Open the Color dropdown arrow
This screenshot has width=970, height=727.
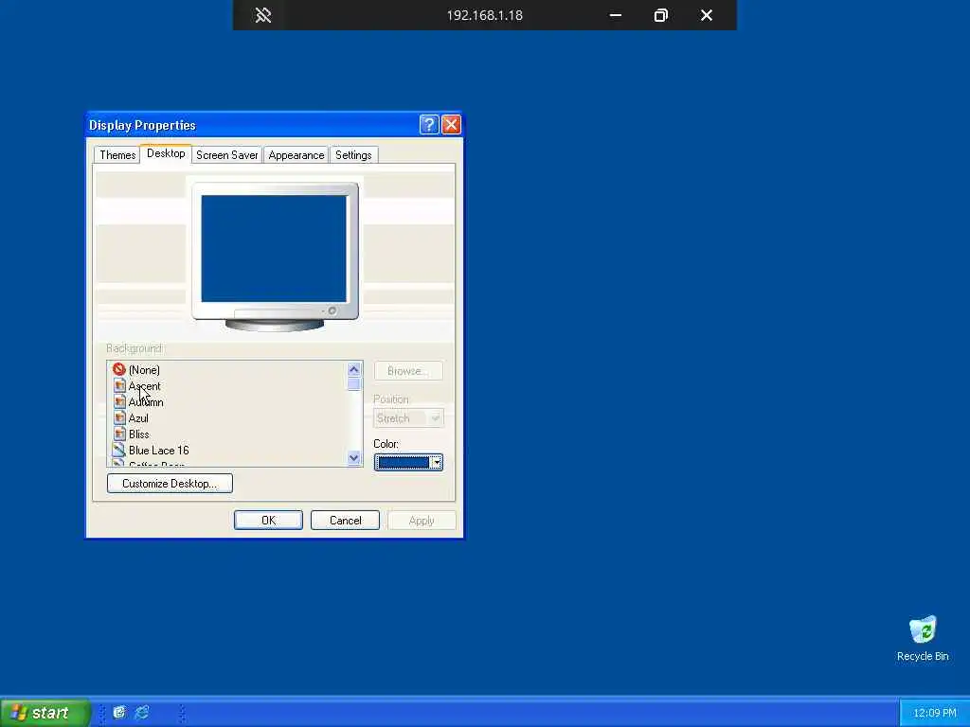[437, 462]
